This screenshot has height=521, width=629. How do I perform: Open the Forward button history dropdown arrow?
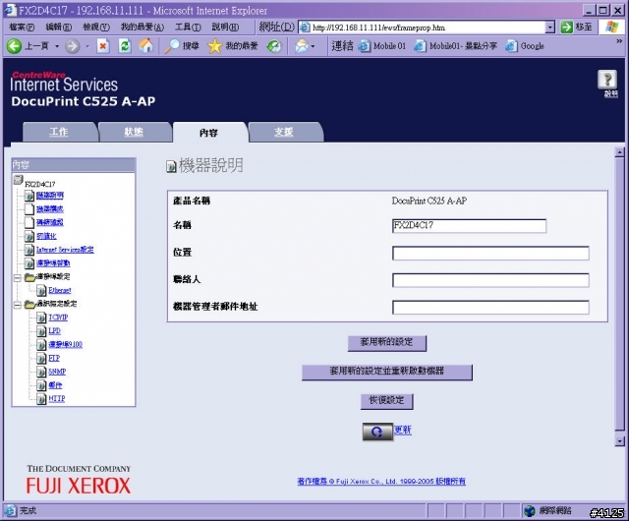point(87,46)
